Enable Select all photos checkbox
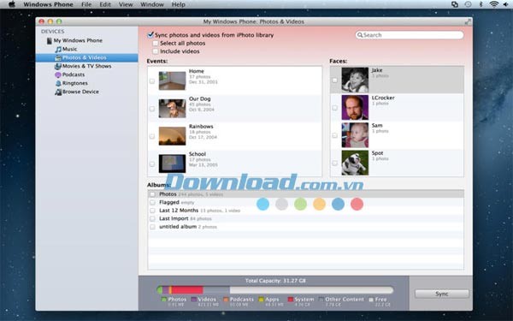This screenshot has height=321, width=513. (x=156, y=44)
